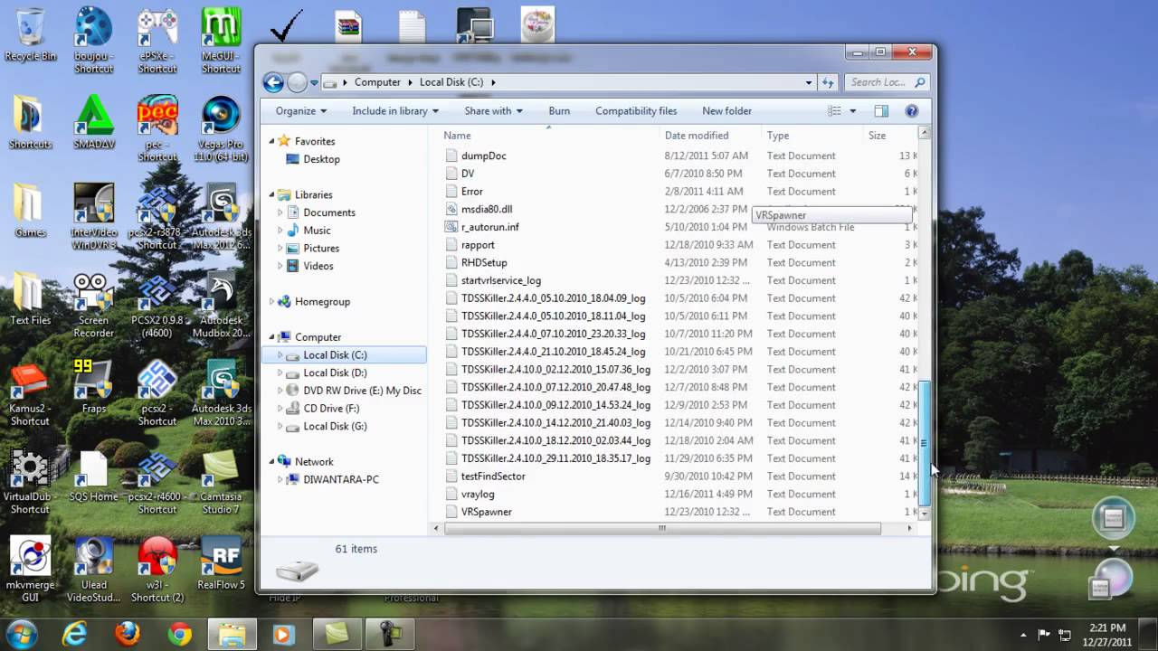Collapse the Libraries tree group

(x=271, y=194)
